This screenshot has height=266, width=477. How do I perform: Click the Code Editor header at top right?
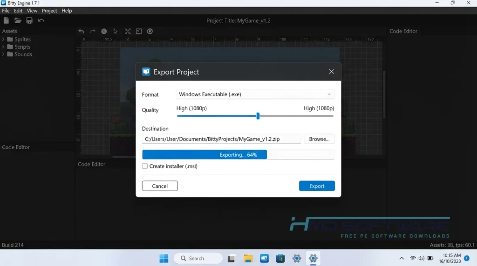tap(403, 31)
